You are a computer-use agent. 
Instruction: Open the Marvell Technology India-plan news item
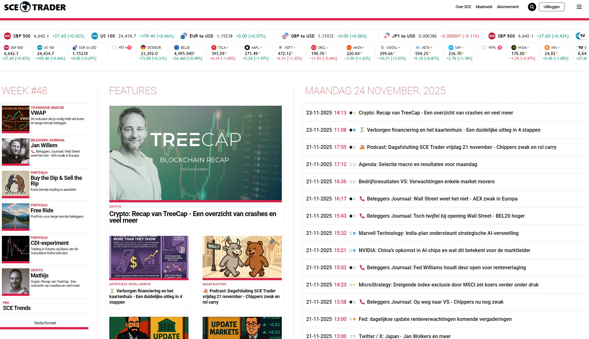(438, 233)
